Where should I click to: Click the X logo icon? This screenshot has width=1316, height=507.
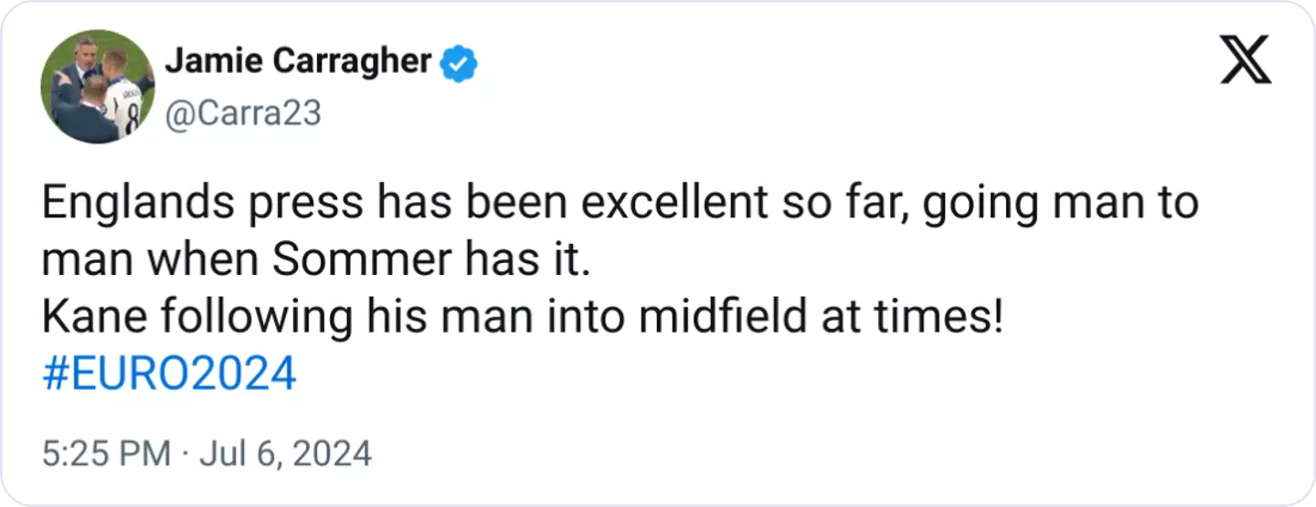point(1245,64)
